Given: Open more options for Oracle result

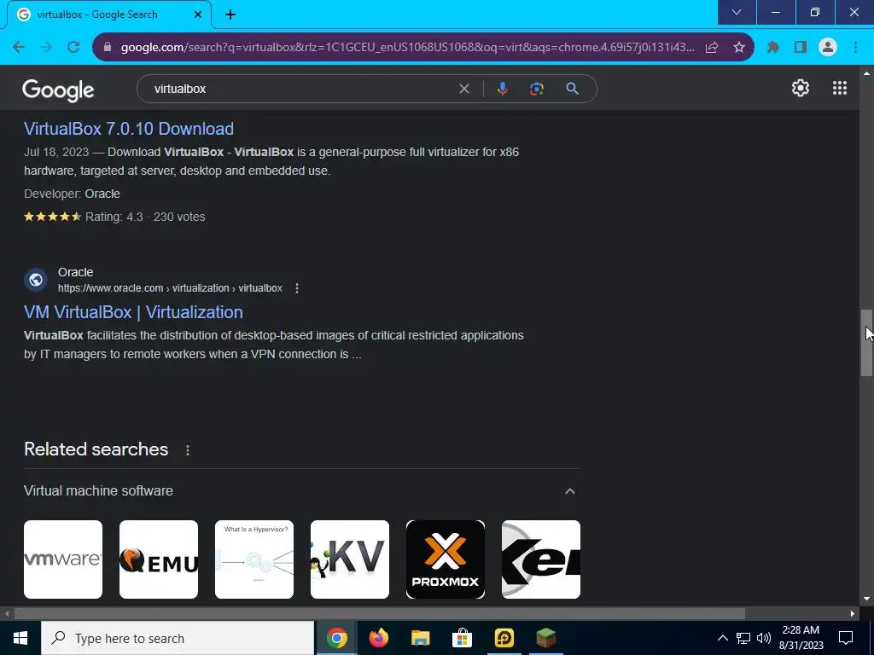Looking at the screenshot, I should [296, 288].
